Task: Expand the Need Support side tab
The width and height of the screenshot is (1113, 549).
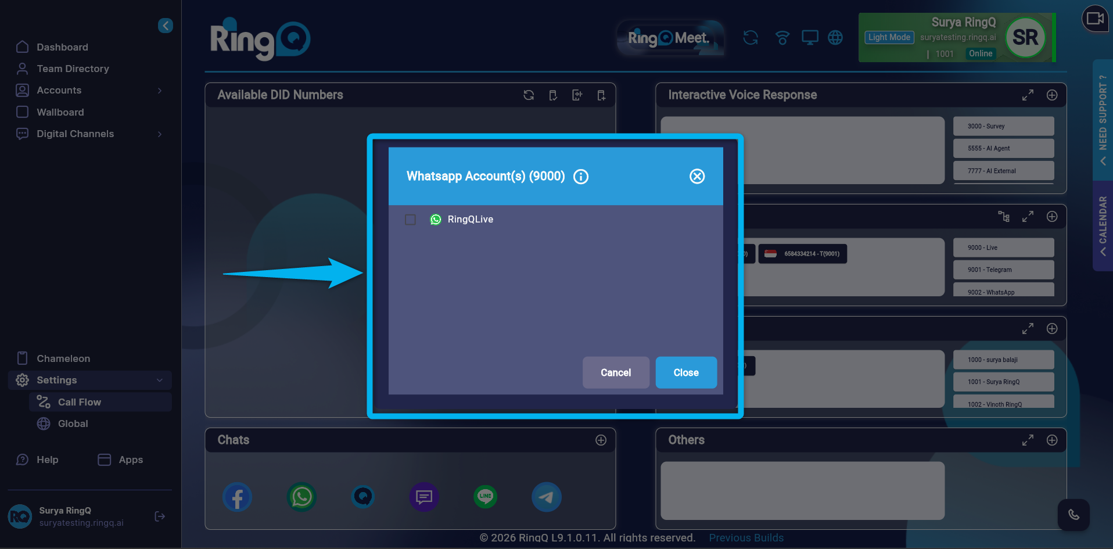Action: pyautogui.click(x=1103, y=119)
